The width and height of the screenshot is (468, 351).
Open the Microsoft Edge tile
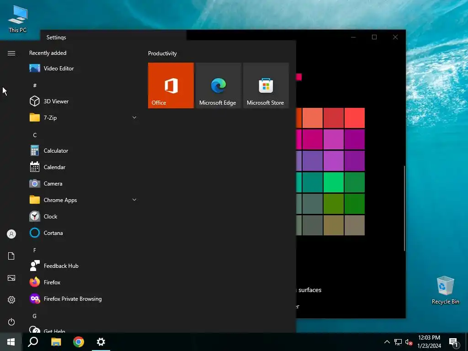[218, 85]
